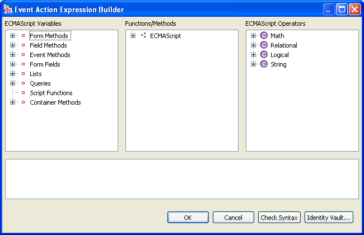
Task: Click the Check Syntax button
Action: click(279, 217)
